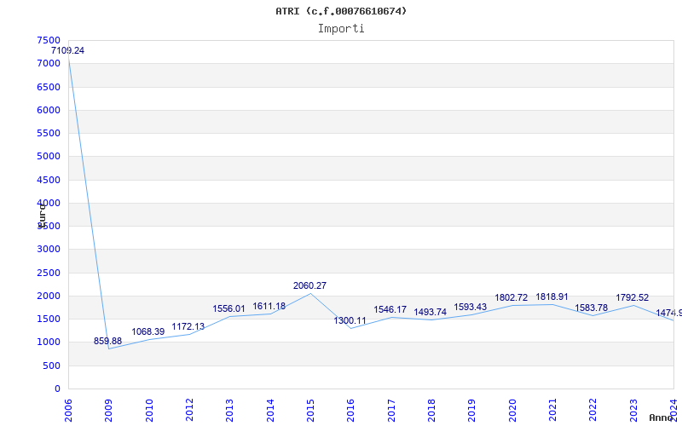Click the chart title ATRI (c.f.00076610674)

coord(341,11)
